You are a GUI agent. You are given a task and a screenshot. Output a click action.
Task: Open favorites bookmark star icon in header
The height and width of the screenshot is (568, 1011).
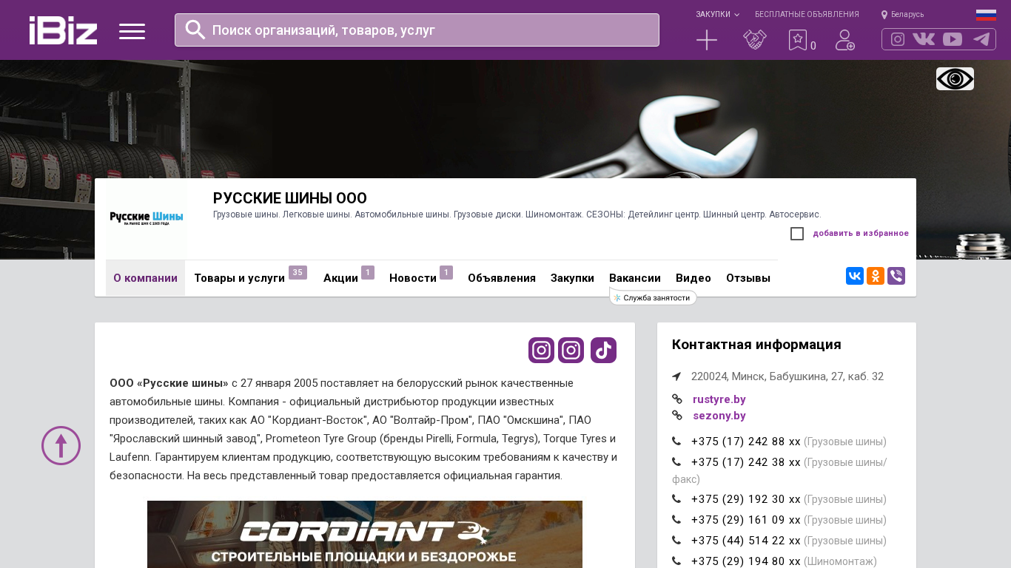point(798,40)
